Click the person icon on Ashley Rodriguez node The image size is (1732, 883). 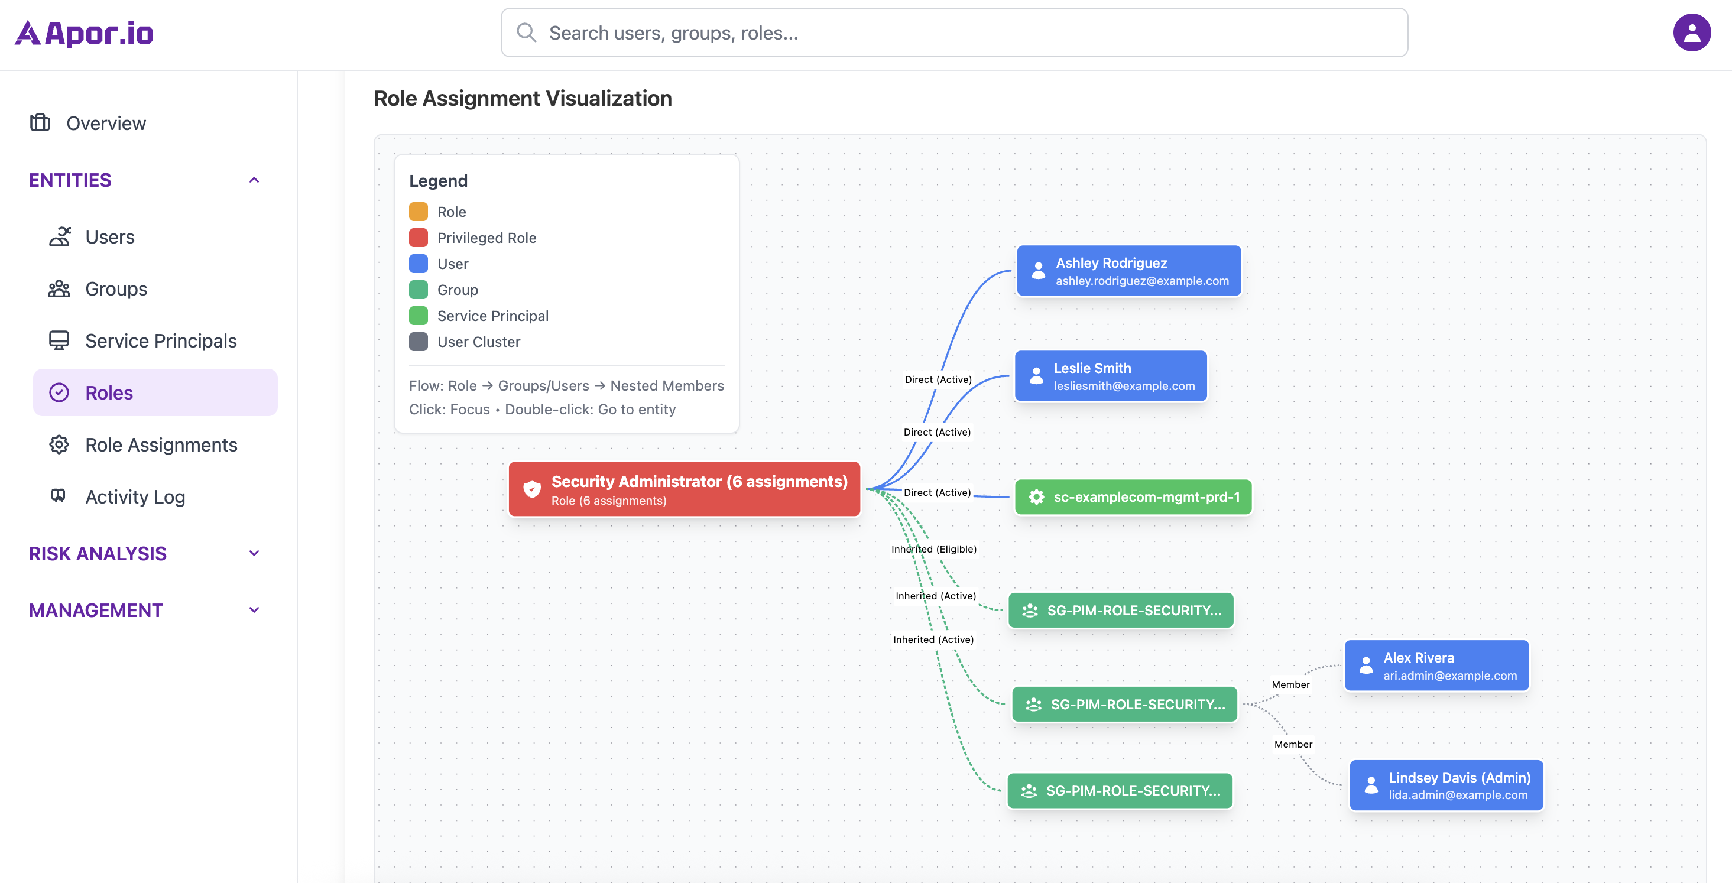[x=1038, y=270]
